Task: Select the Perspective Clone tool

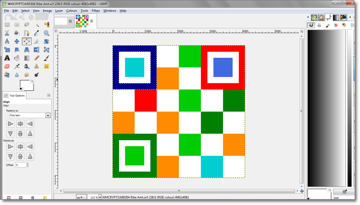Action: [x=7, y=75]
